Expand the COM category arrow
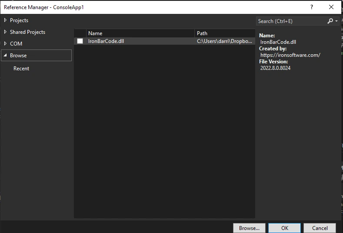343x233 pixels. pos(5,44)
